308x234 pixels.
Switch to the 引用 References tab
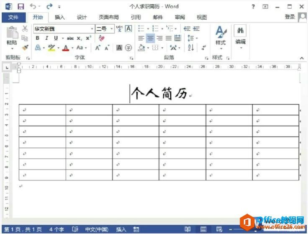[136, 17]
